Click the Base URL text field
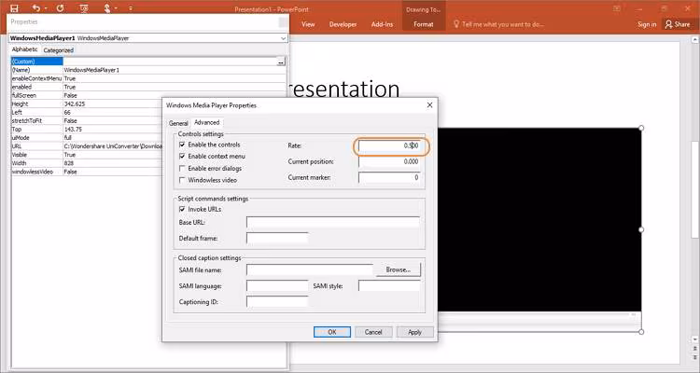The width and height of the screenshot is (700, 373). click(333, 222)
